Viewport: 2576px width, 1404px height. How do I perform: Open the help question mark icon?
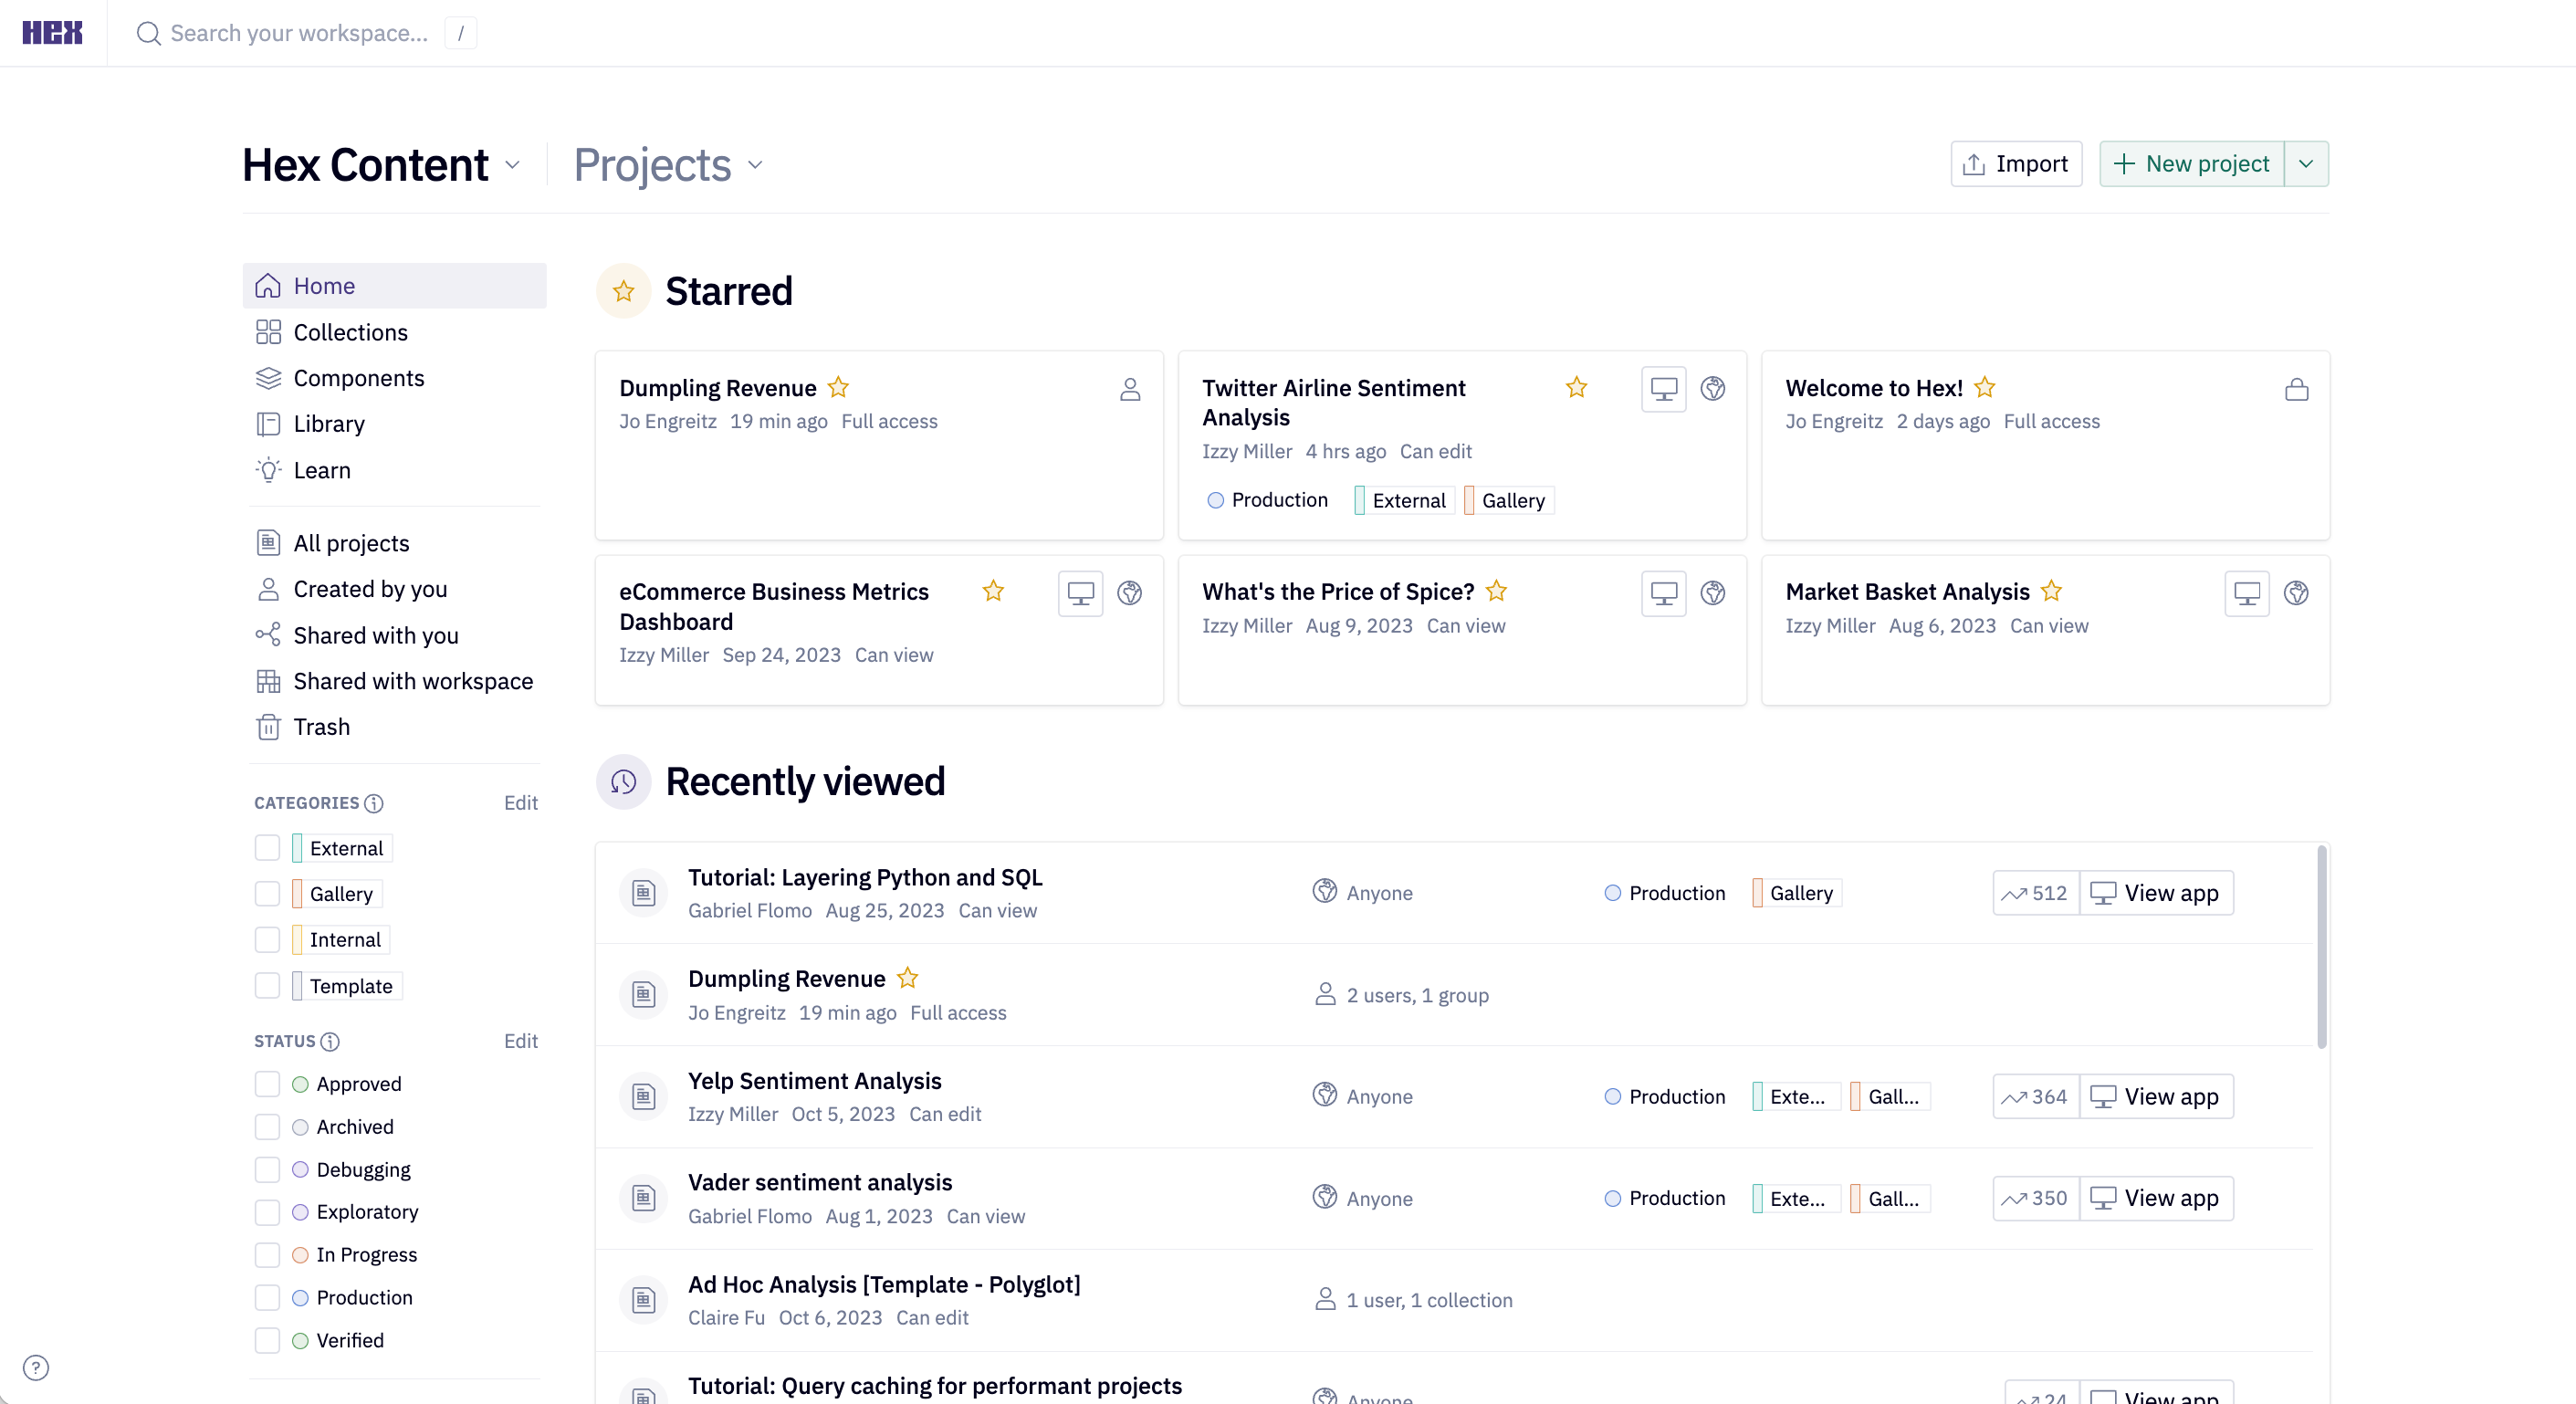36,1369
